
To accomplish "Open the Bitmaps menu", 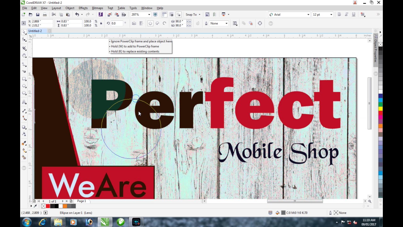I will (97, 8).
